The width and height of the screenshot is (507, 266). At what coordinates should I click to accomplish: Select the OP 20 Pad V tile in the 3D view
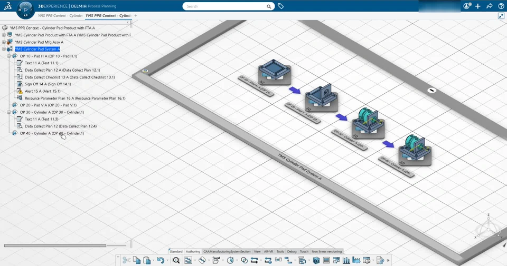pyautogui.click(x=321, y=97)
